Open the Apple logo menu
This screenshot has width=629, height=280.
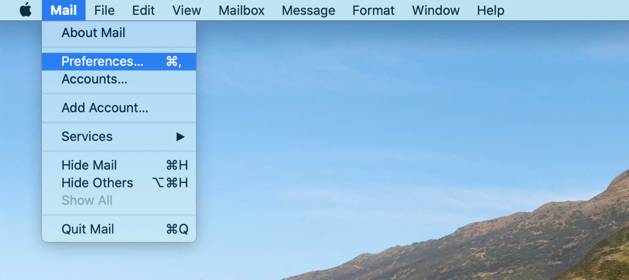coord(25,10)
